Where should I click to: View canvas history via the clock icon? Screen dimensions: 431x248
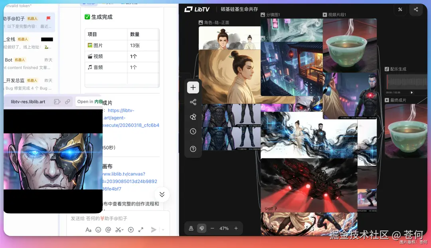pyautogui.click(x=193, y=131)
